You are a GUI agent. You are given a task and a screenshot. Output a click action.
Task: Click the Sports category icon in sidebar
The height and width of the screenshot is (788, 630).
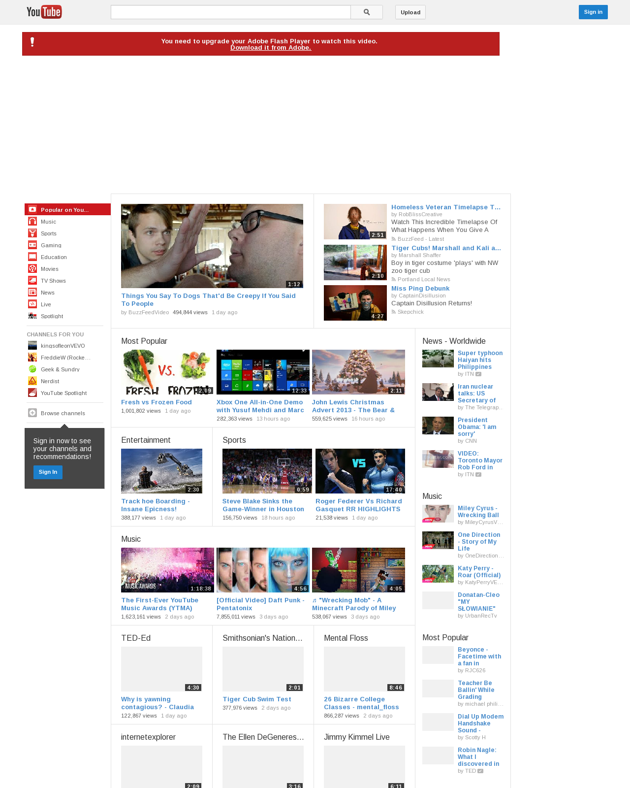pos(32,233)
